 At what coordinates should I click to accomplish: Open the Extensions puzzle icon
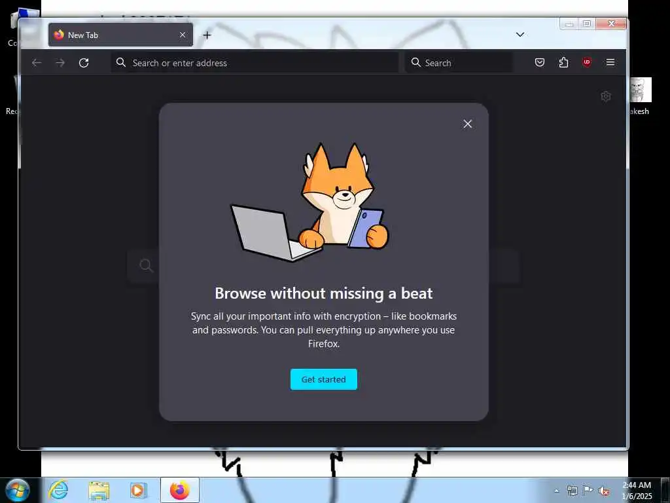click(x=563, y=62)
